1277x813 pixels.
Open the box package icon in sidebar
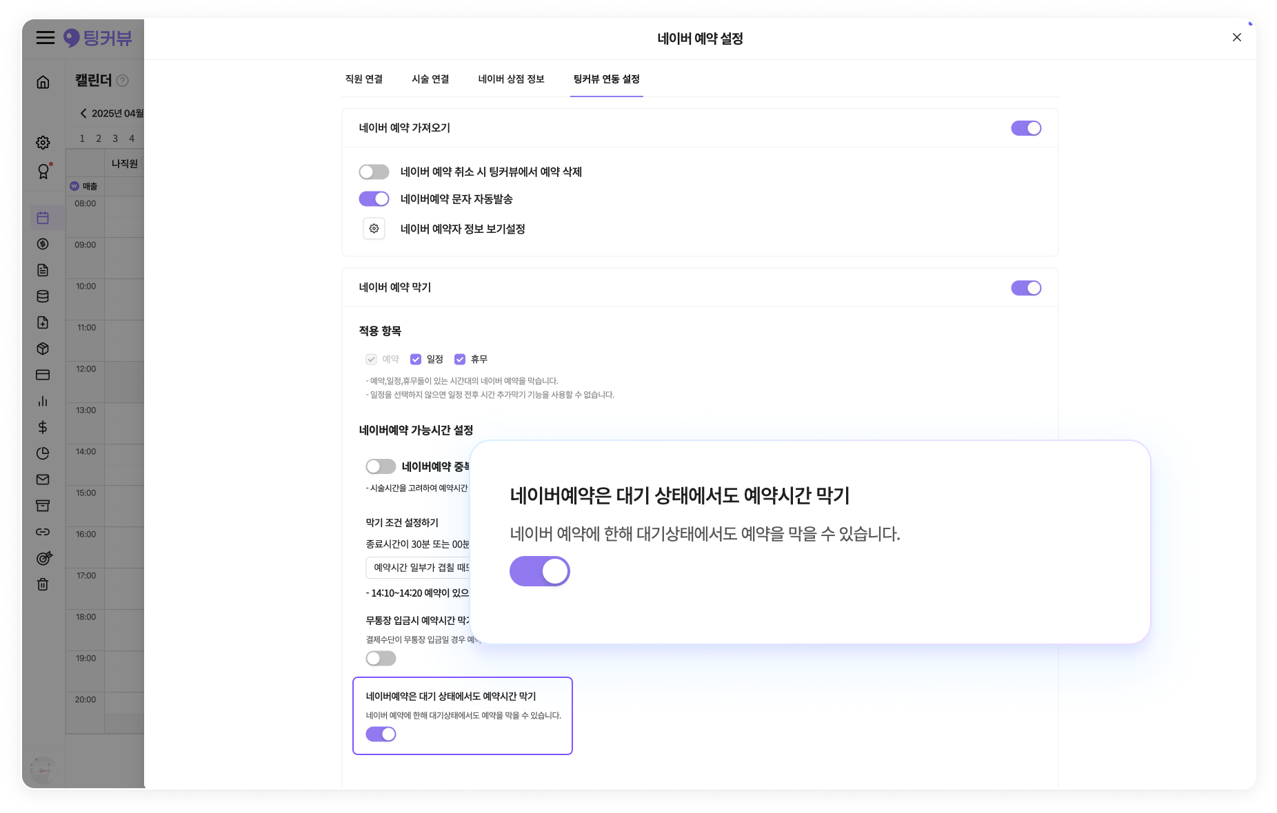tap(43, 349)
